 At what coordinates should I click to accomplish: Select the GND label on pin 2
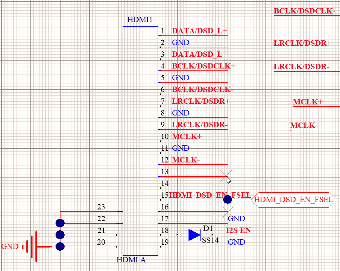coord(181,42)
